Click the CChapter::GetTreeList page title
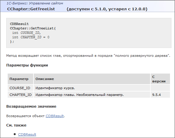Screen dimensions: 175x138 pos(31,9)
